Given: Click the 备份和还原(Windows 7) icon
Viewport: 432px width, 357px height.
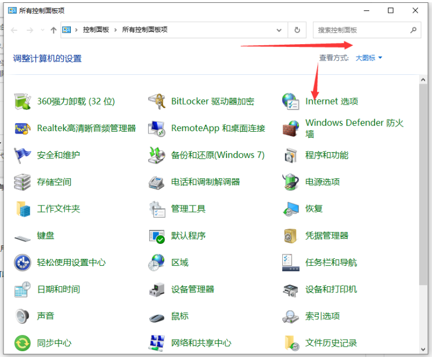Looking at the screenshot, I should [157, 155].
